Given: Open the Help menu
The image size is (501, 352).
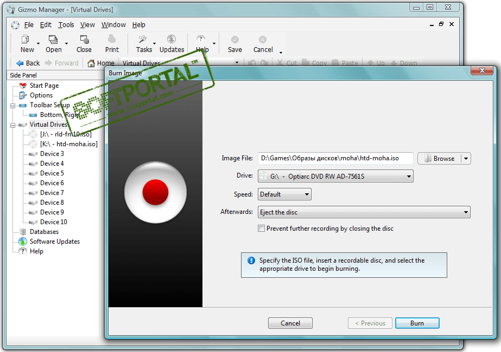Looking at the screenshot, I should (138, 24).
